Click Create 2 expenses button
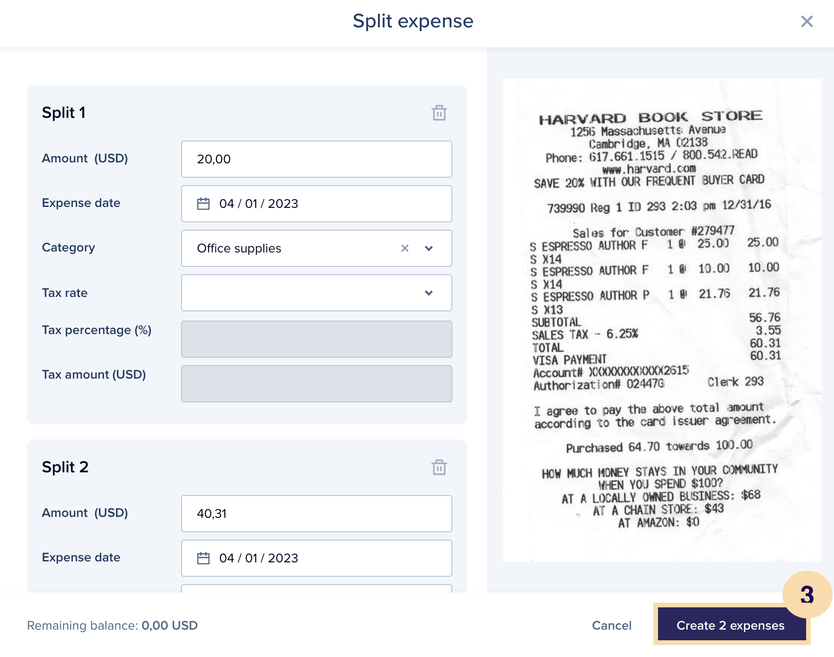This screenshot has height=657, width=834. tap(730, 625)
